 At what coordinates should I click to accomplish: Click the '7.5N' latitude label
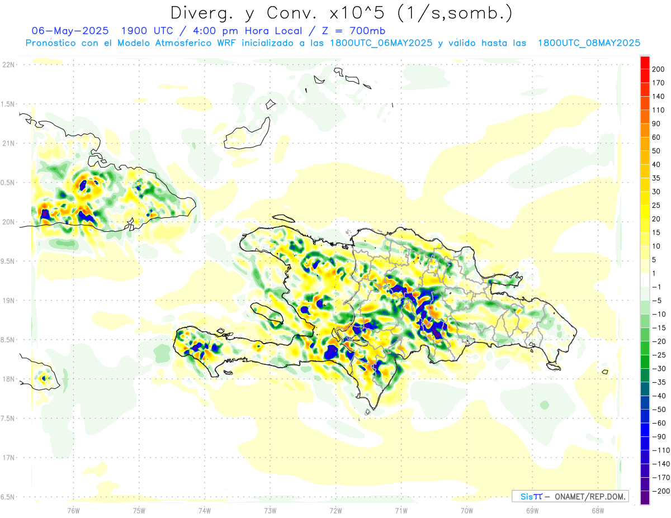(8, 418)
